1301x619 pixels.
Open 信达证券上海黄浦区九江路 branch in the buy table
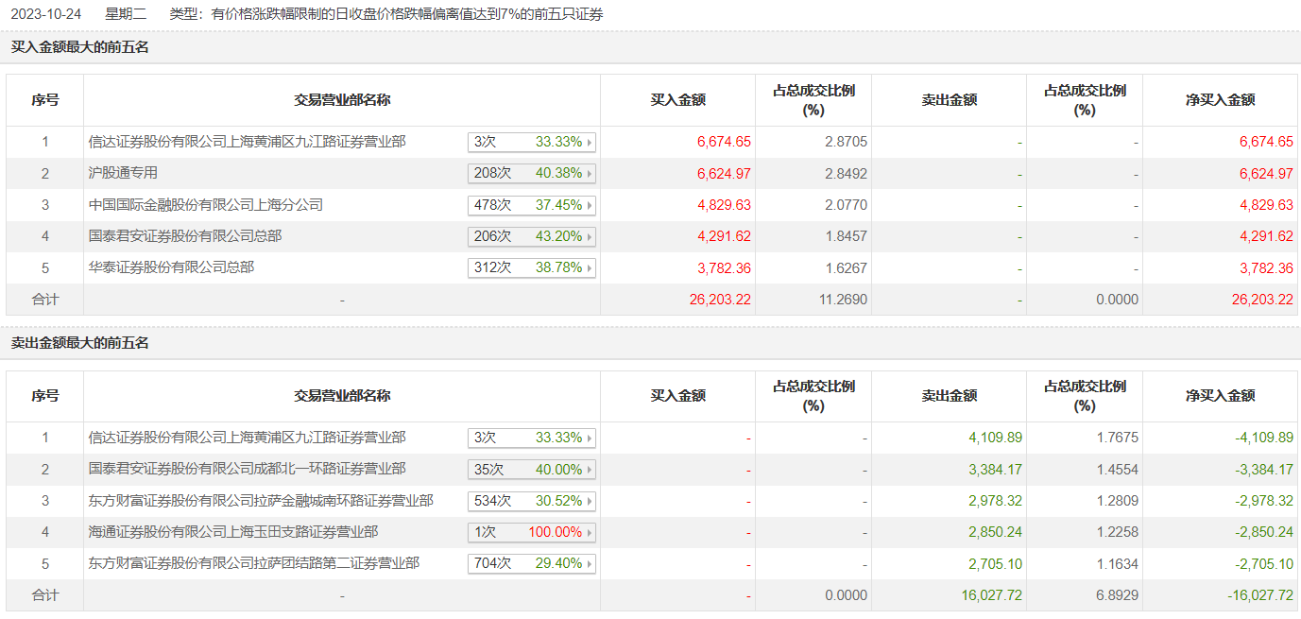point(248,142)
